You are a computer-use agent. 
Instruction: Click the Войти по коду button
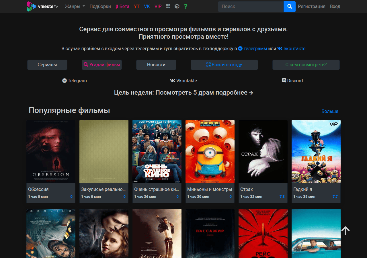click(x=224, y=65)
